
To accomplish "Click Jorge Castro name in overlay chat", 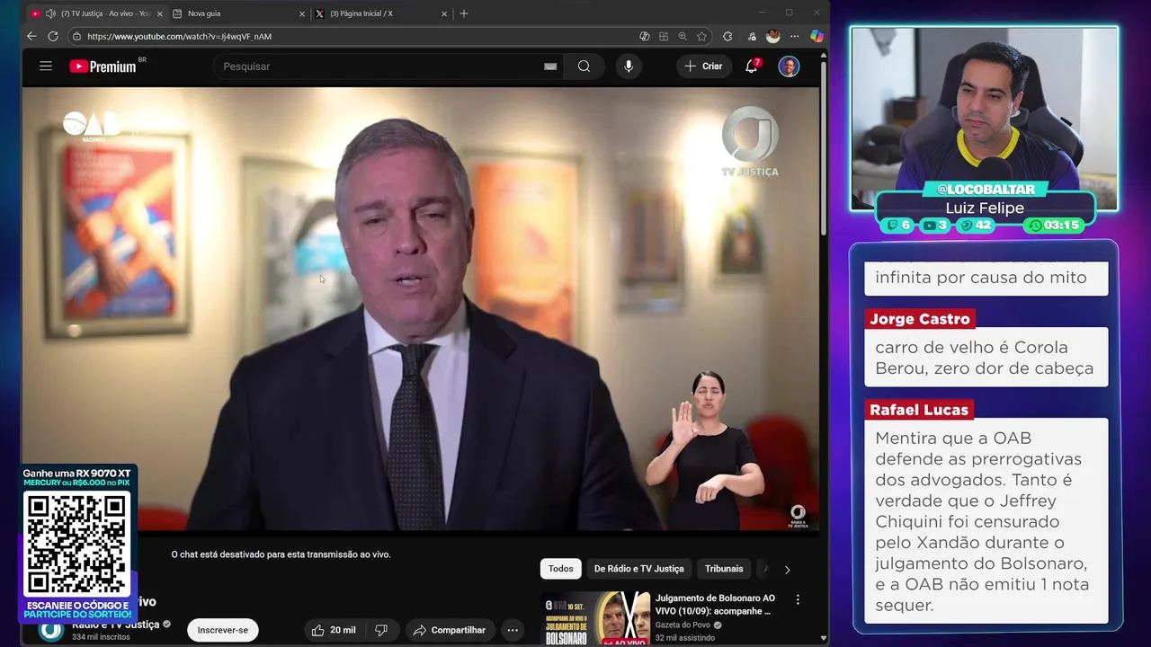I will tap(920, 319).
